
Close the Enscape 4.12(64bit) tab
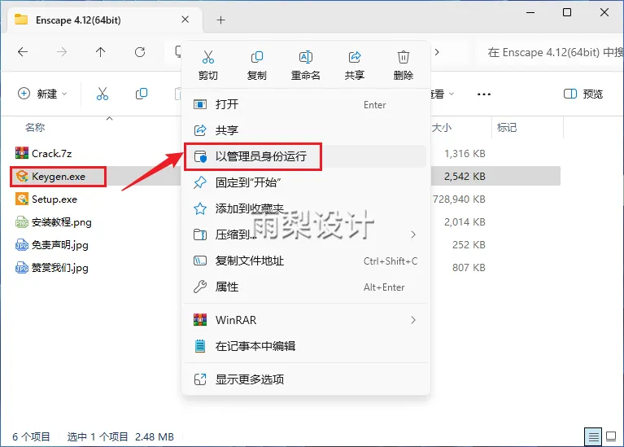coord(185,20)
